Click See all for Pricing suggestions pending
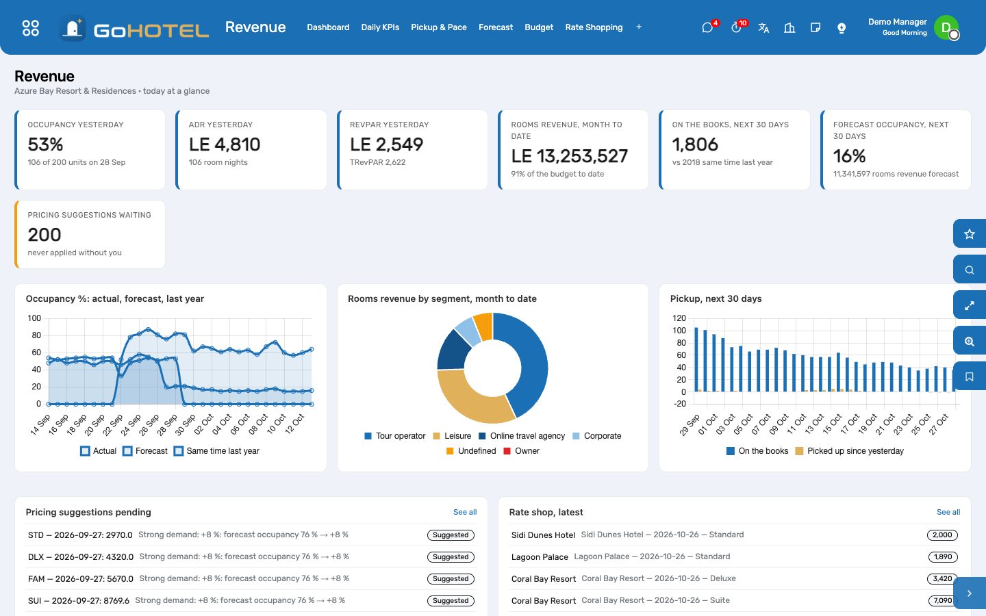986x616 pixels. coord(465,512)
